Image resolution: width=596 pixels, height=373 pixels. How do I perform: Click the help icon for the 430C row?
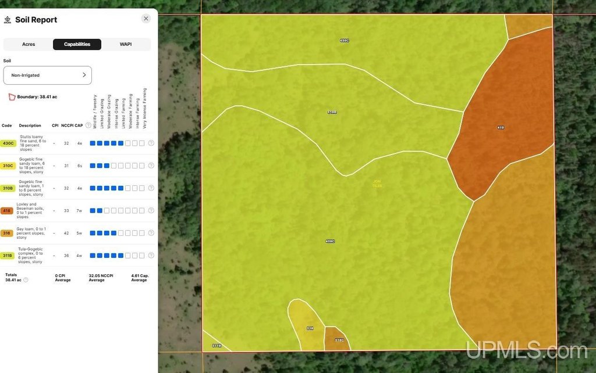(151, 143)
